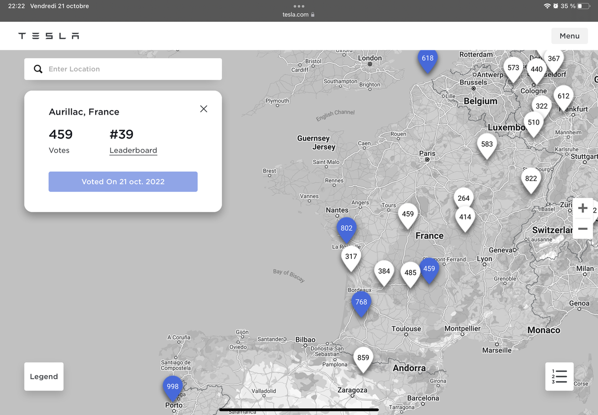Select the 264 map pin
The image size is (598, 415).
click(x=463, y=198)
